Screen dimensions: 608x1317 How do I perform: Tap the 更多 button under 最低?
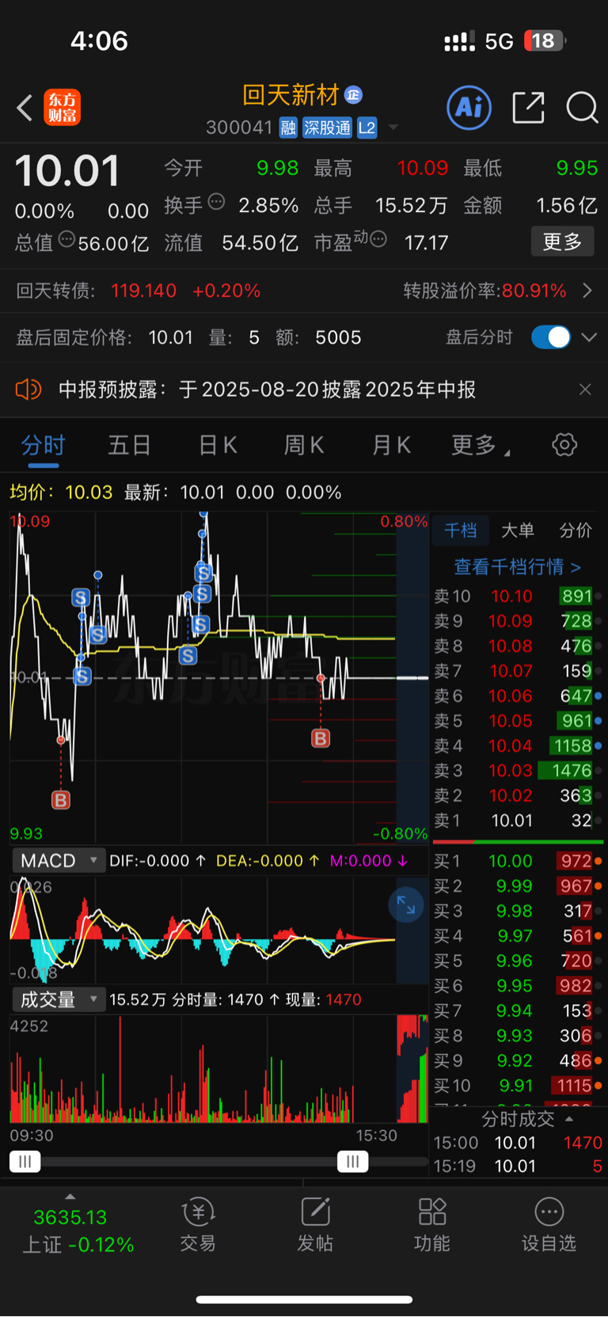tap(562, 242)
